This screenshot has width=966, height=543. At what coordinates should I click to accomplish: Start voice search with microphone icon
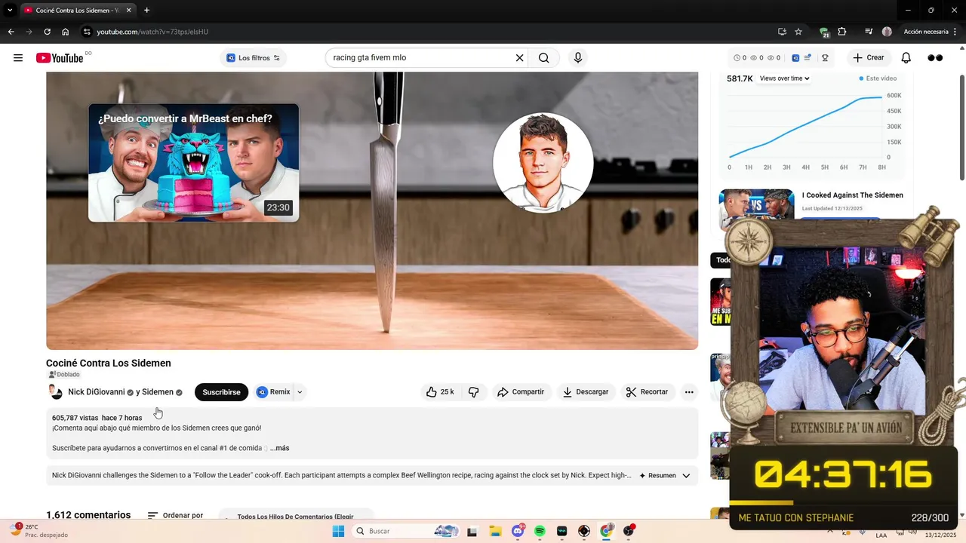click(578, 58)
